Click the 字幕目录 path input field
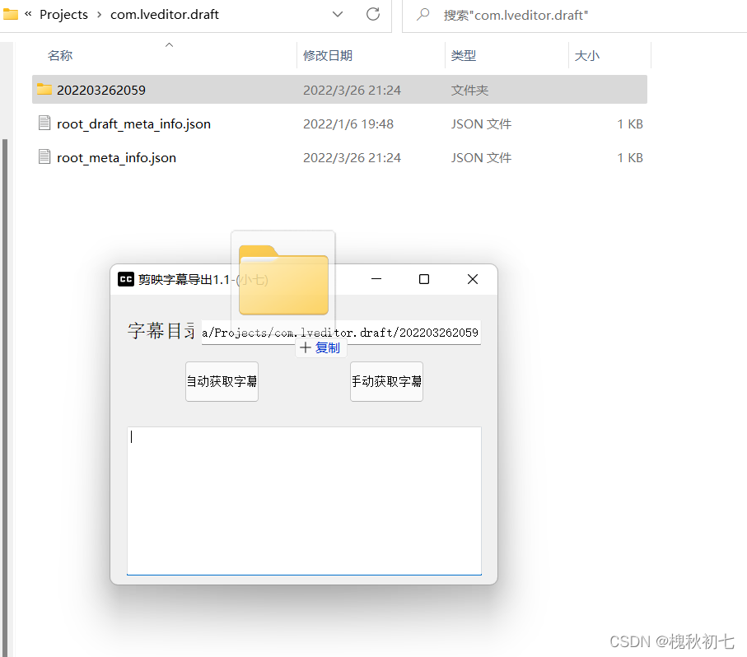This screenshot has height=657, width=747. 341,333
